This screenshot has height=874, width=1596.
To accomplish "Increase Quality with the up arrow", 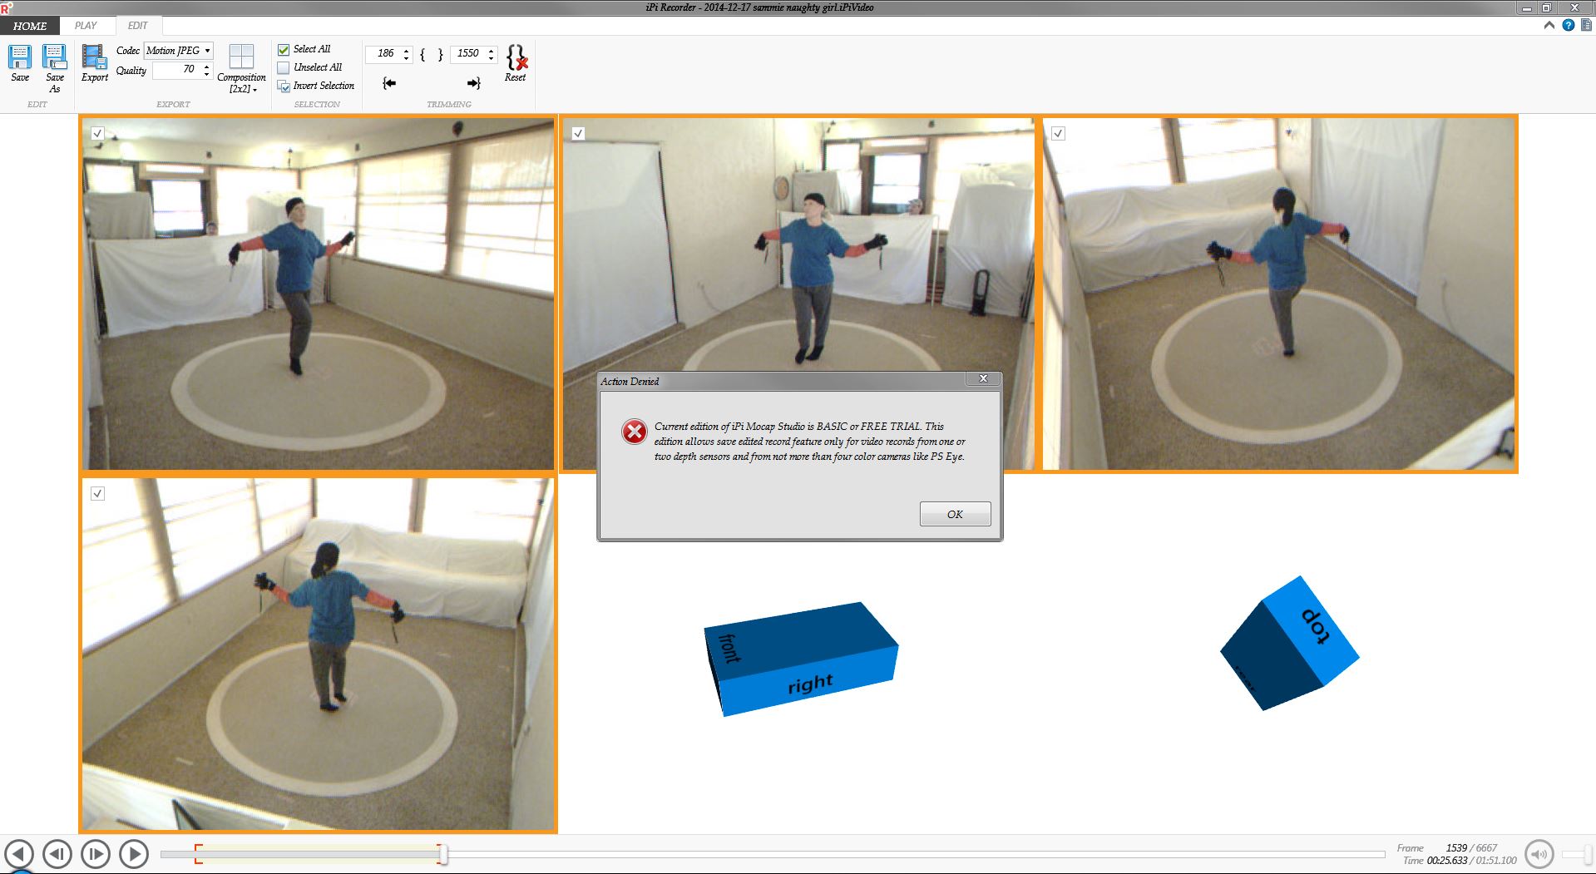I will coord(207,66).
